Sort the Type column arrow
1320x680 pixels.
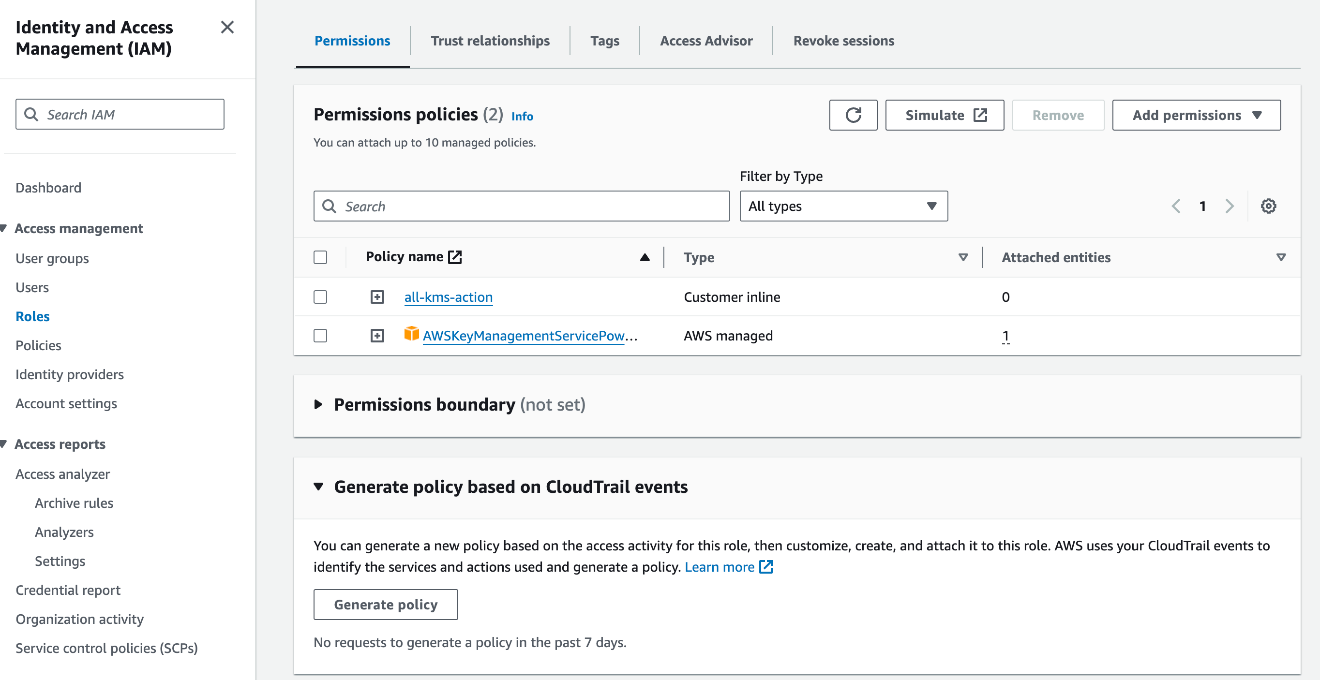click(963, 257)
